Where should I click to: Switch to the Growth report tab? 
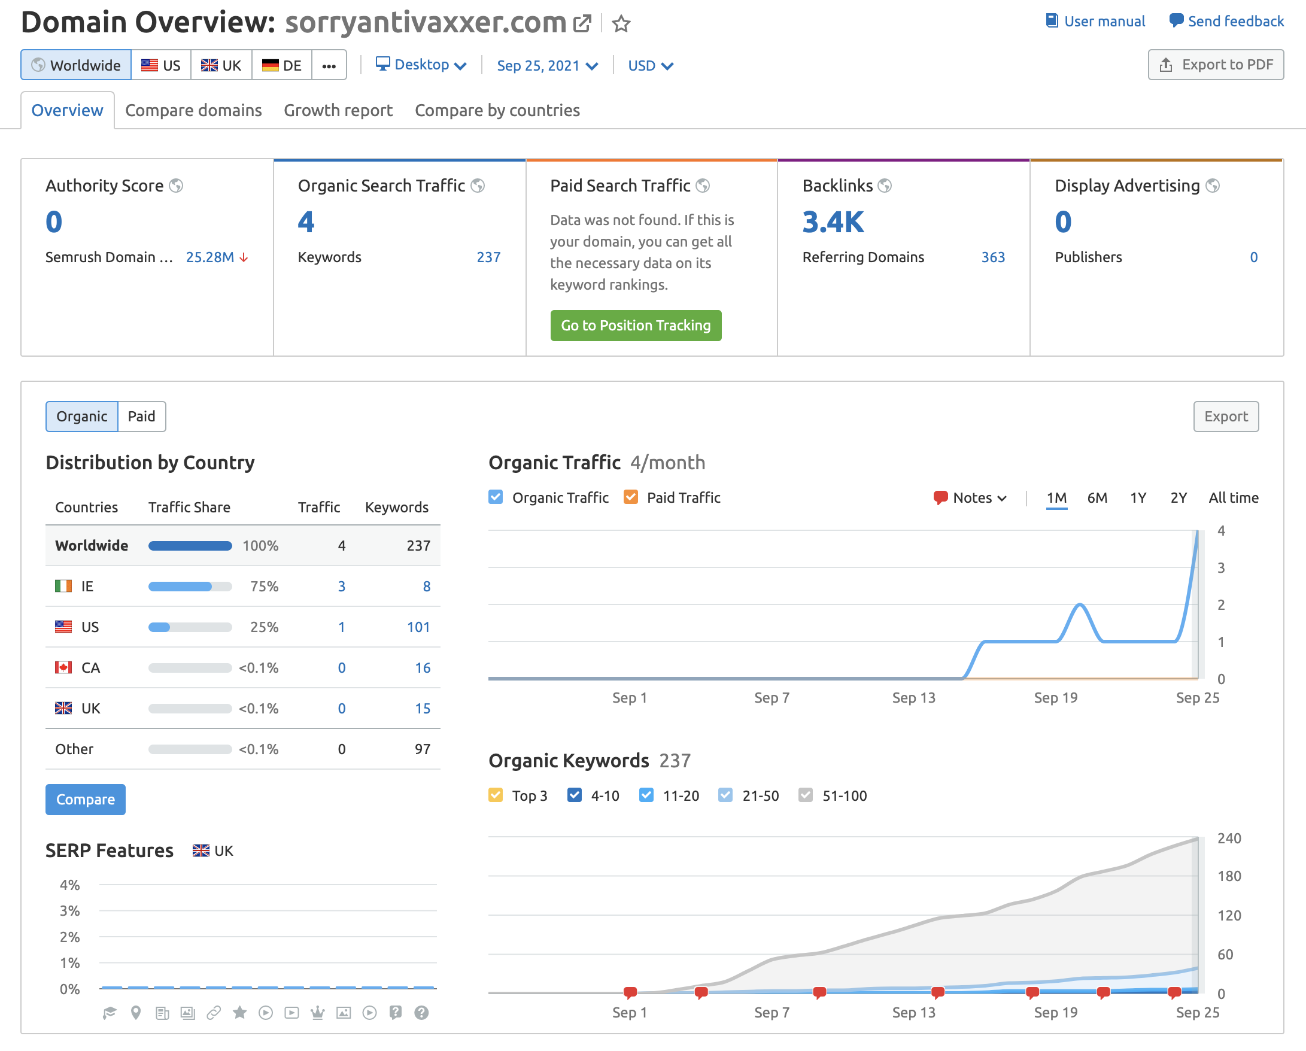(x=338, y=110)
